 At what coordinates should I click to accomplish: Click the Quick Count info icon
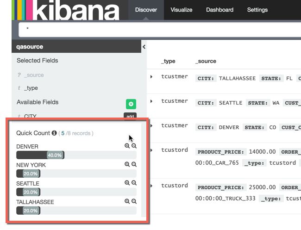click(x=54, y=133)
